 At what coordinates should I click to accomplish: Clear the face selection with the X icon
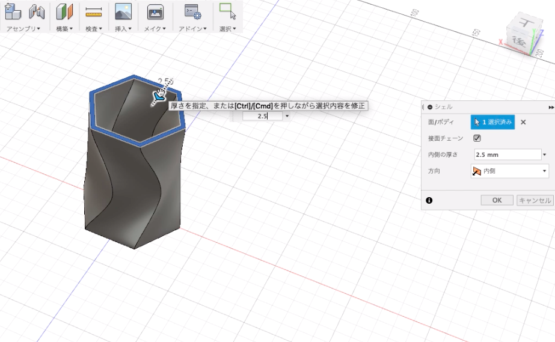click(523, 122)
